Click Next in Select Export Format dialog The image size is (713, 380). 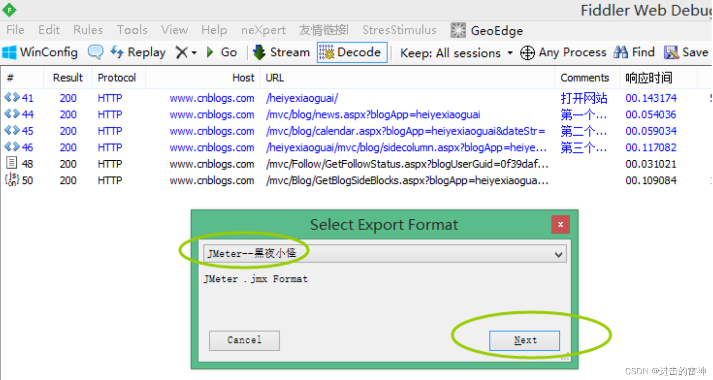[525, 340]
